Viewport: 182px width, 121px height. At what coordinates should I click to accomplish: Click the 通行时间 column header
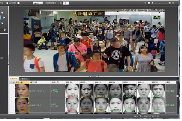(x=40, y=82)
